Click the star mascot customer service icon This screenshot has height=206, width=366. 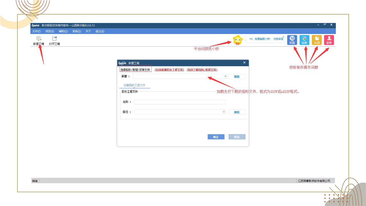(238, 40)
